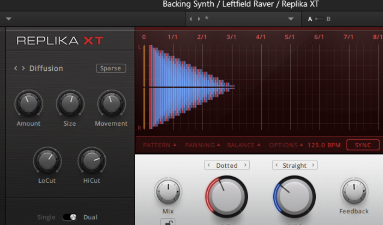This screenshot has width=383, height=225.
Task: Click the Amount knob
Action: pos(28,104)
